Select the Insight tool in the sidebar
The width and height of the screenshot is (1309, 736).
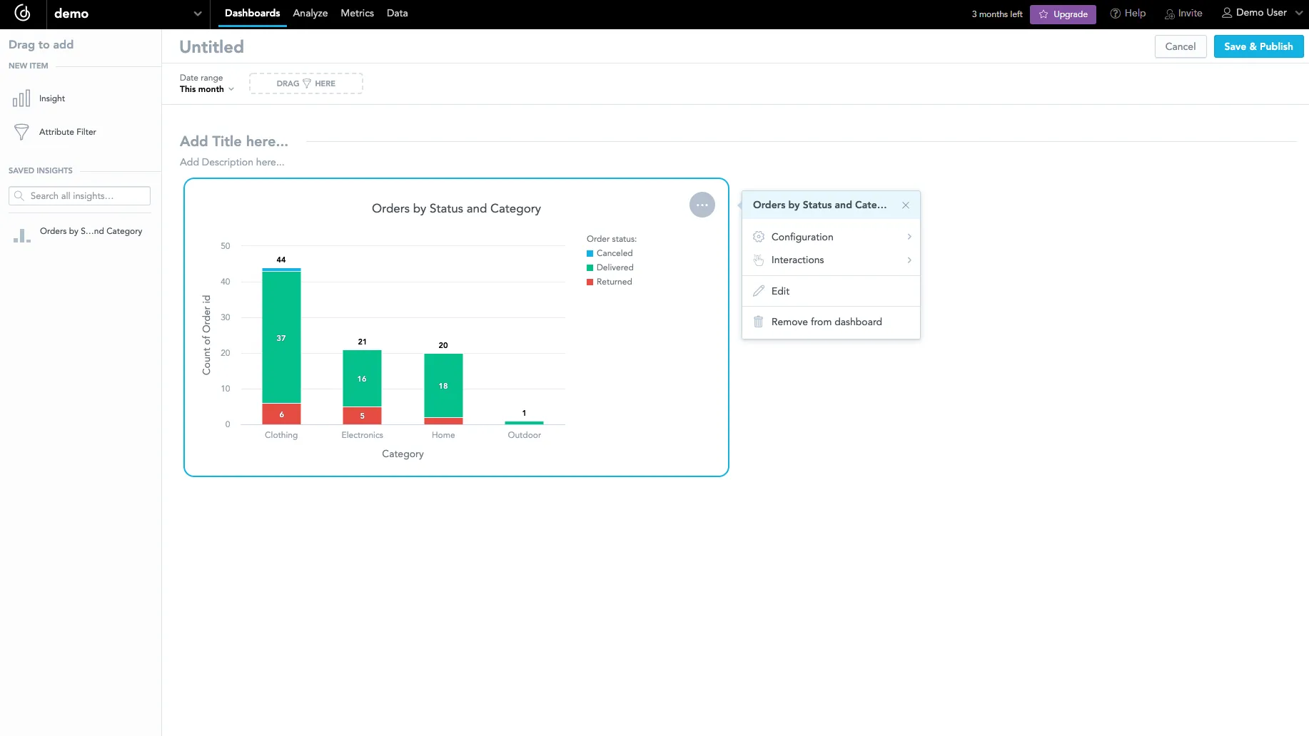(51, 98)
